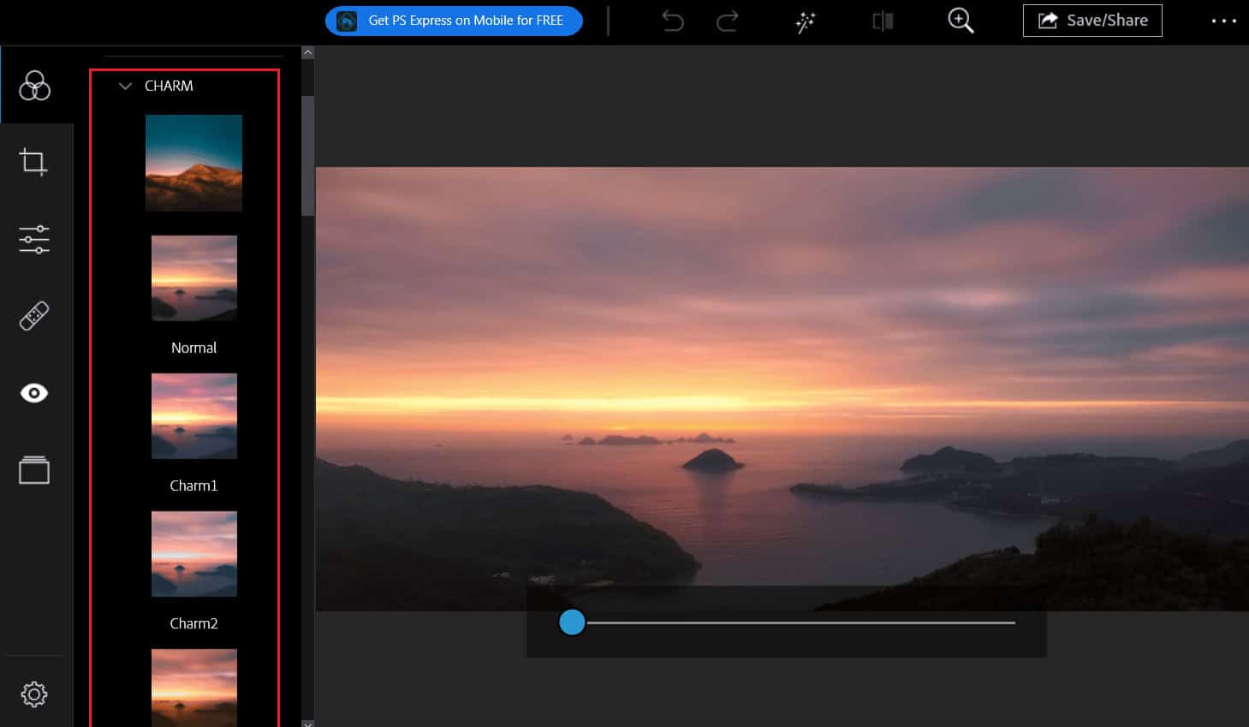Open the Corrections sliders panel icon
This screenshot has width=1249, height=727.
tap(34, 239)
